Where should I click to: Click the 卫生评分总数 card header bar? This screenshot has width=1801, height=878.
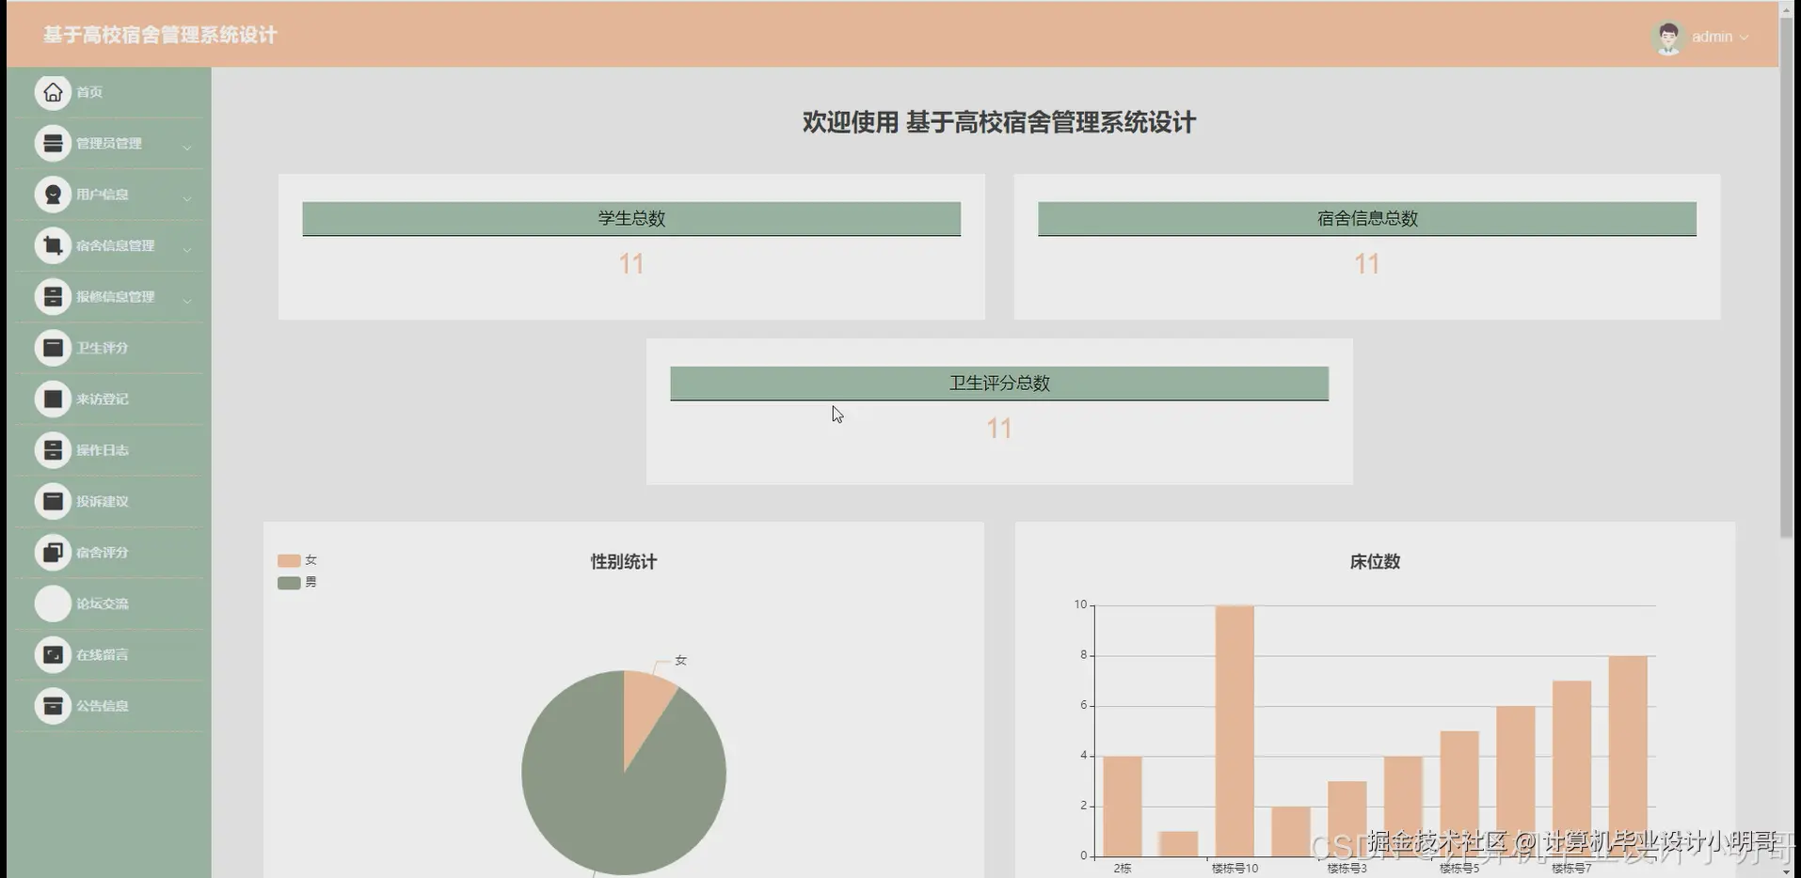tap(999, 384)
